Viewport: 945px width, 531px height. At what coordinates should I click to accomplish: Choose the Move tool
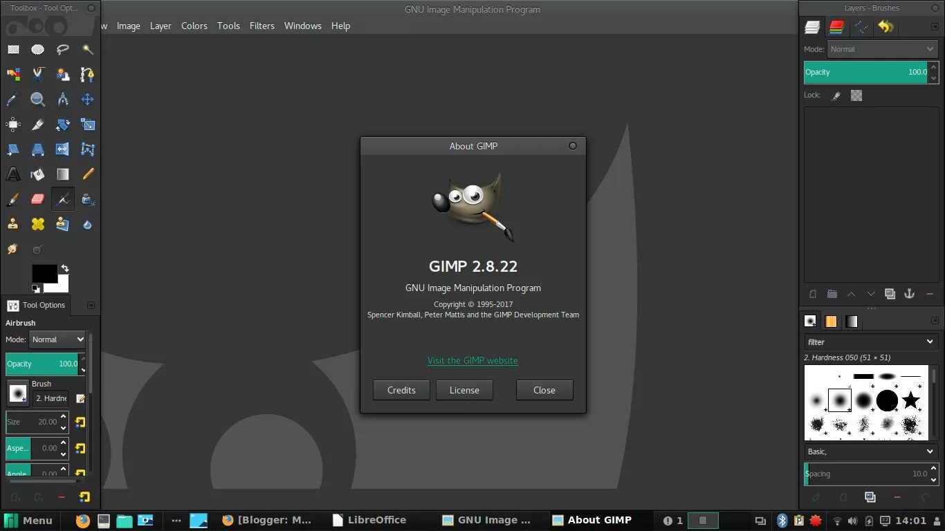click(x=88, y=100)
